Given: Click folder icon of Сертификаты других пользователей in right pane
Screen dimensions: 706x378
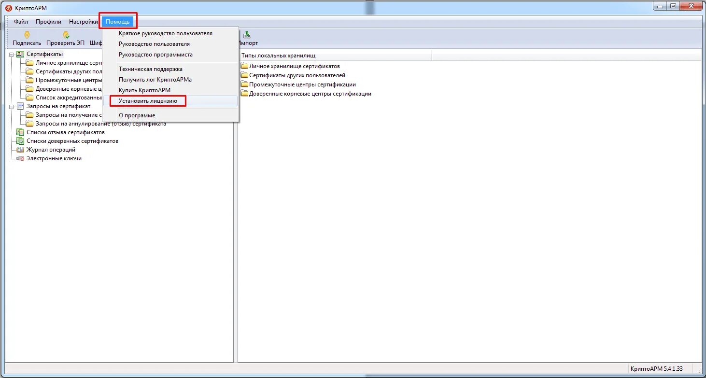Looking at the screenshot, I should [x=244, y=75].
